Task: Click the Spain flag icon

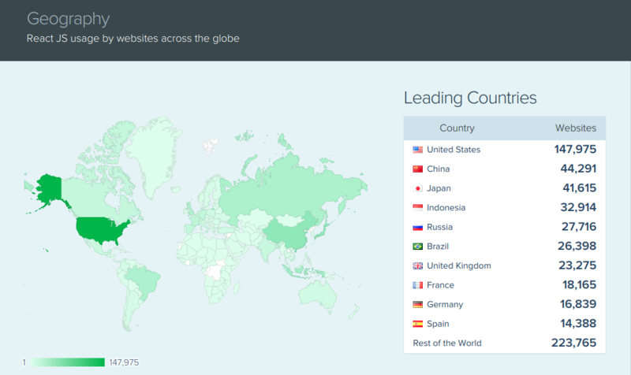Action: point(418,324)
